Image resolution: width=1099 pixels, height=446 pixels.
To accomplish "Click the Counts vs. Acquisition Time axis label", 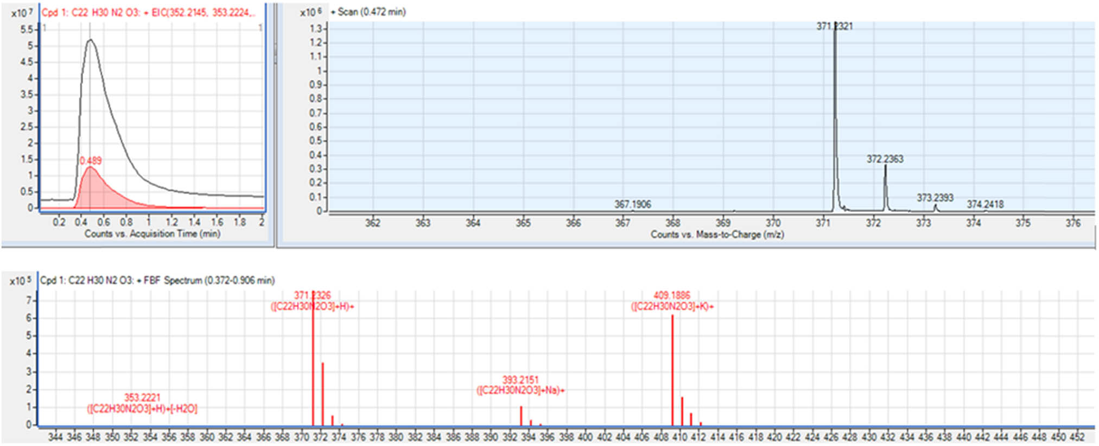I will 152,234.
